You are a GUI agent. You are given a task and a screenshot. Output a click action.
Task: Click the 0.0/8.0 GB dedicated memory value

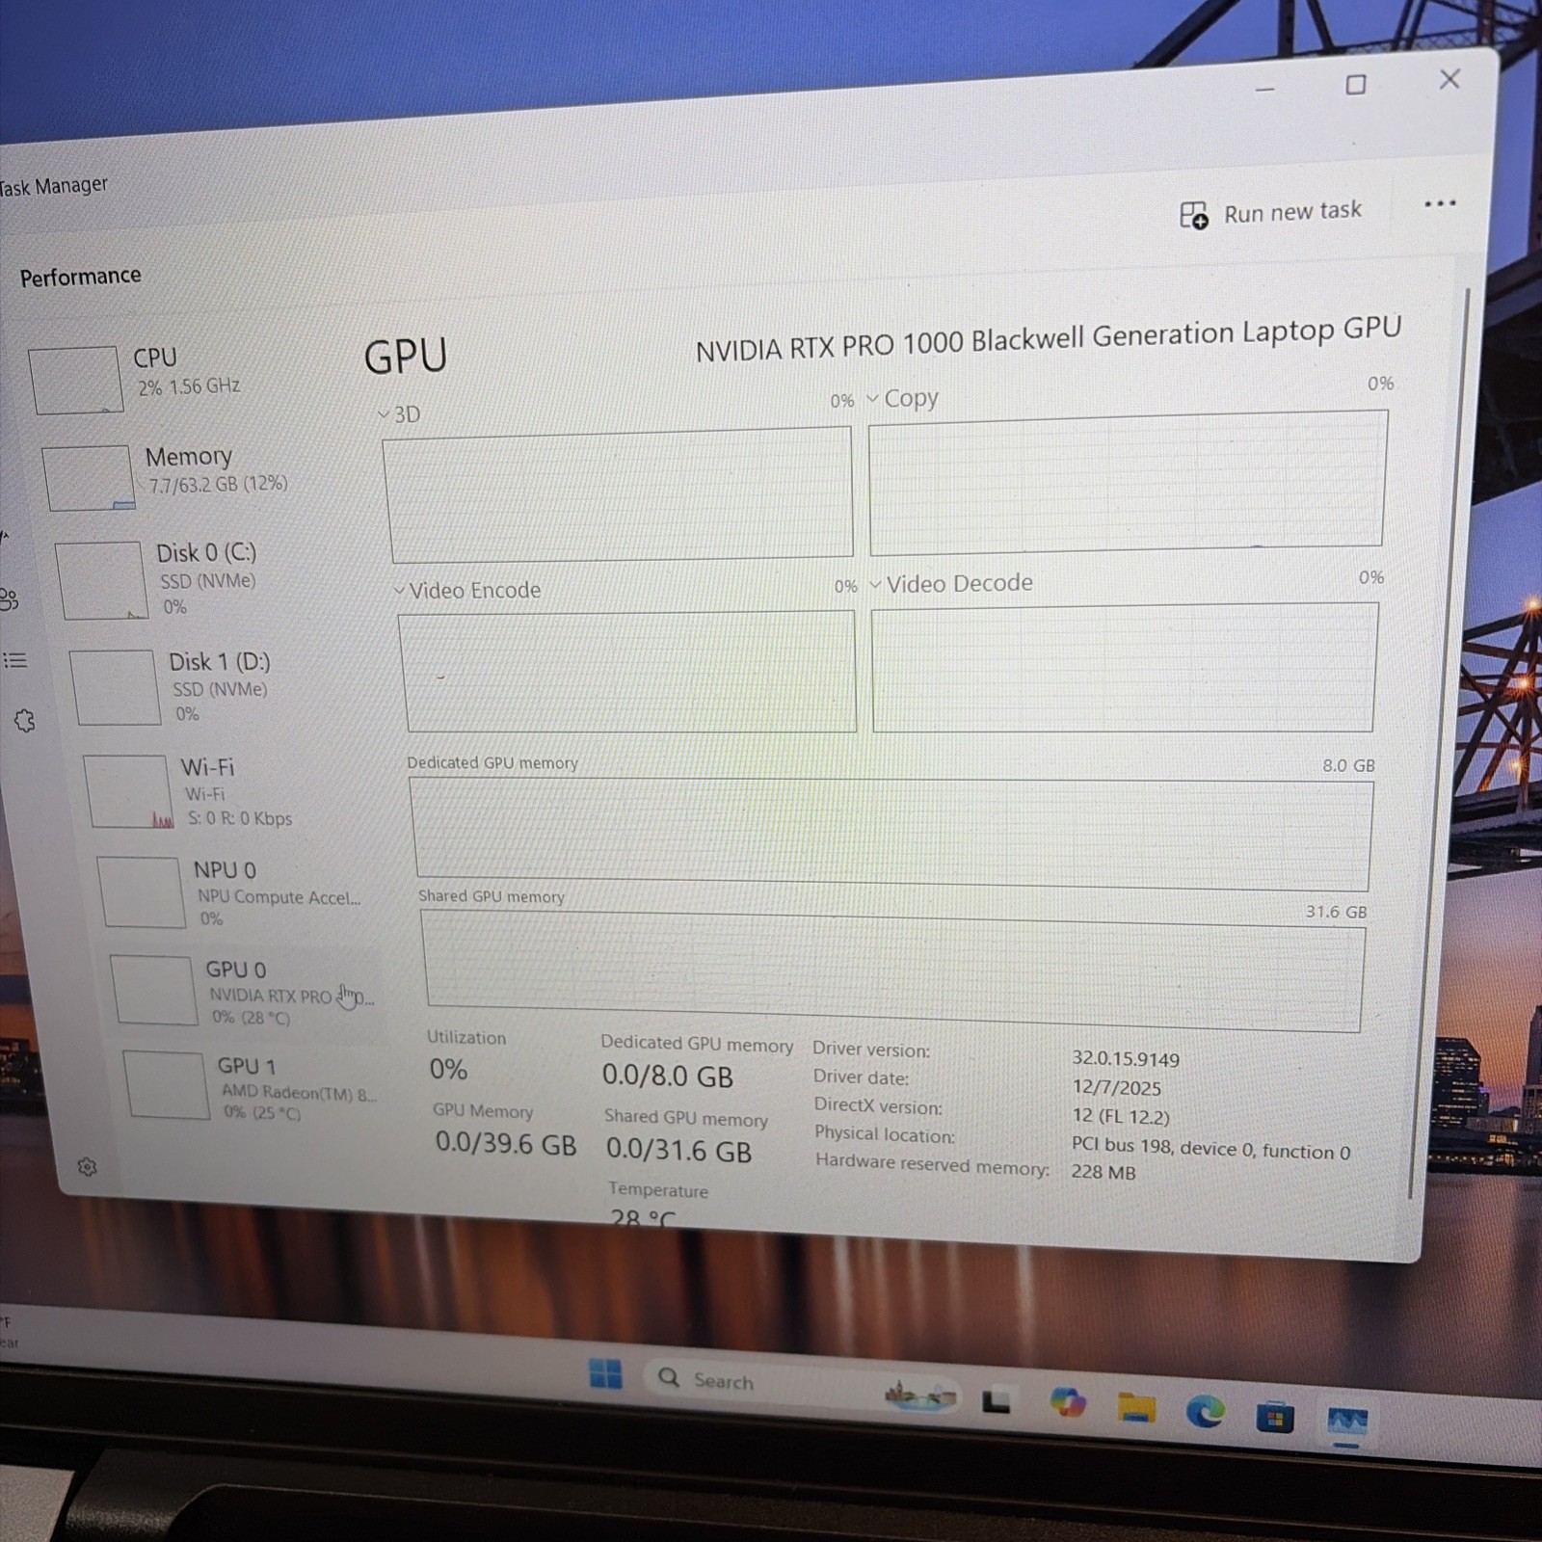pyautogui.click(x=667, y=1076)
